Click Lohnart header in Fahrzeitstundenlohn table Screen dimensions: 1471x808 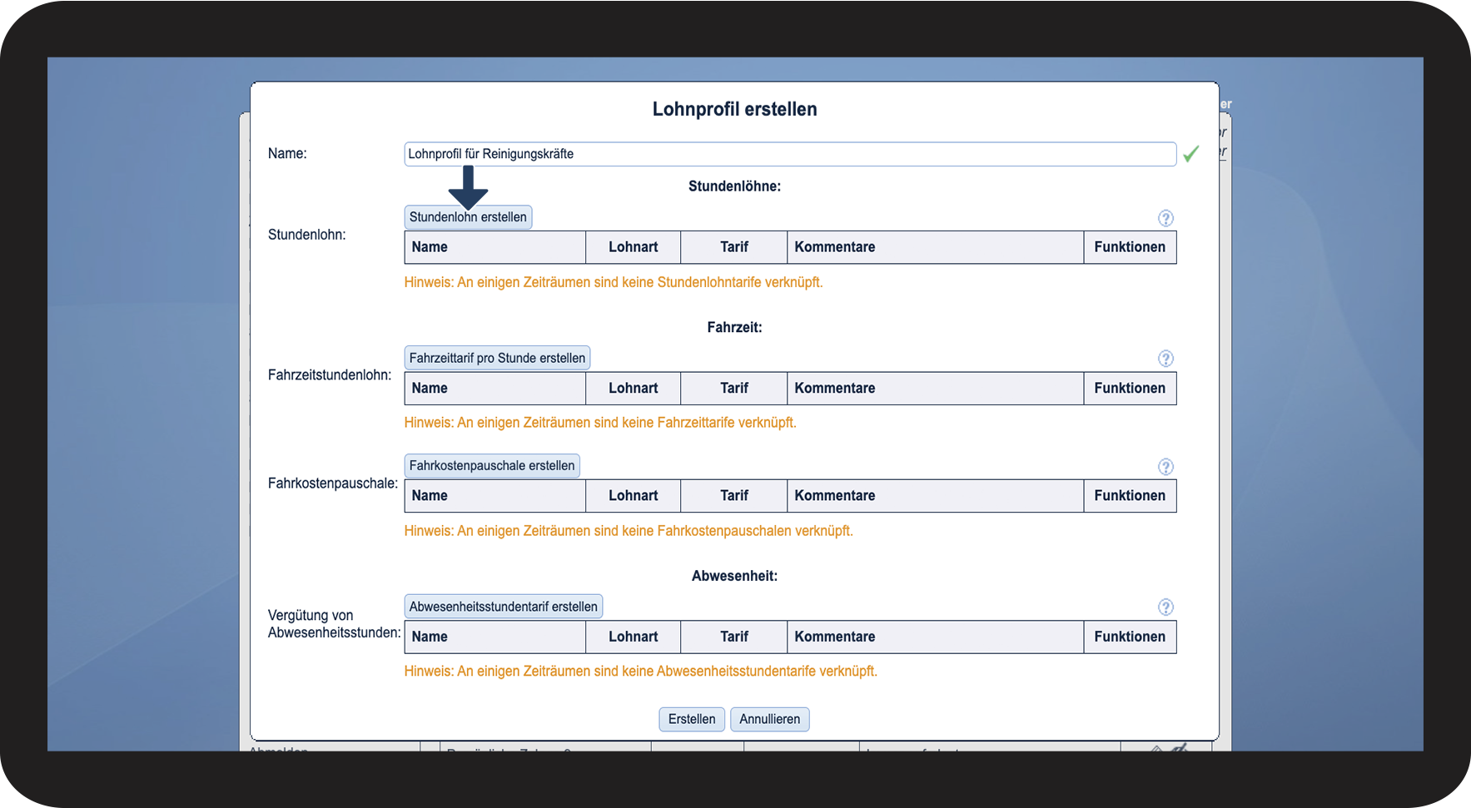point(634,389)
